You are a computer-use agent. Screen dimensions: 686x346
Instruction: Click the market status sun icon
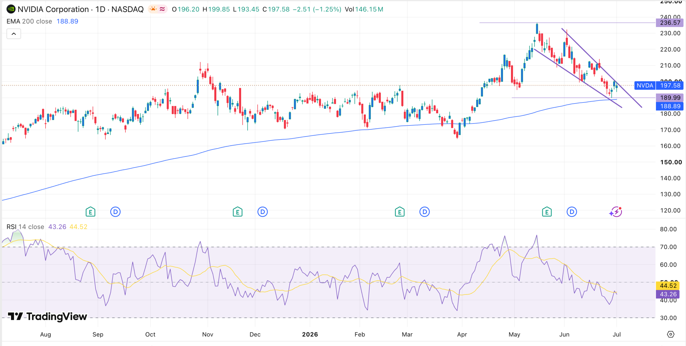[153, 9]
